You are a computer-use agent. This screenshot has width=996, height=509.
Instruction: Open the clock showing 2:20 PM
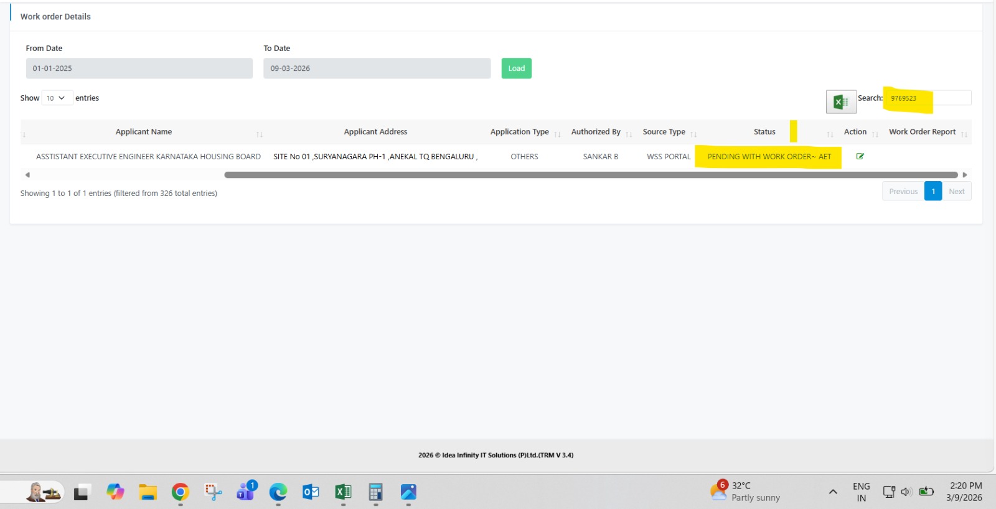coord(965,492)
